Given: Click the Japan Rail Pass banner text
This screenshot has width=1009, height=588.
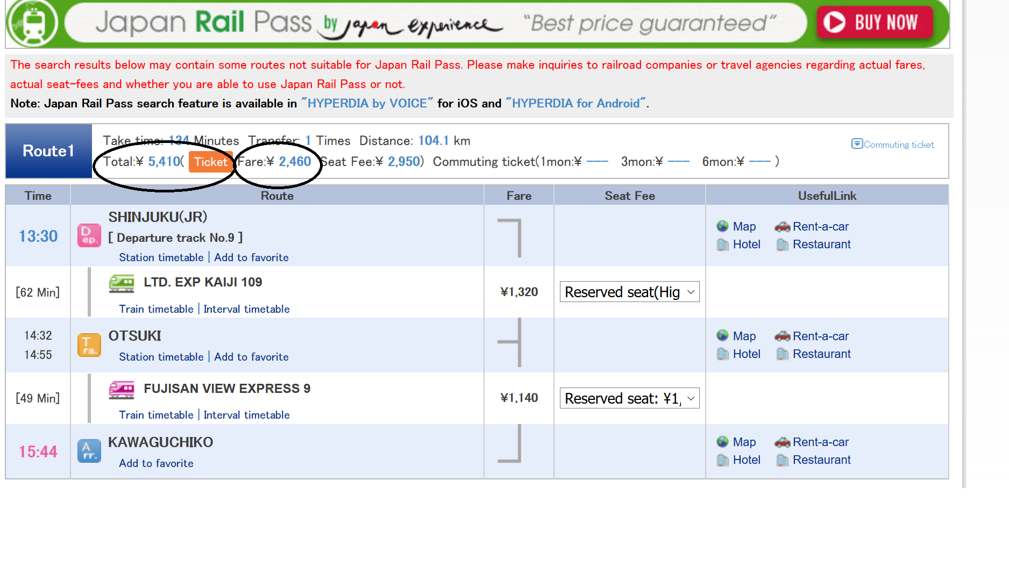Looking at the screenshot, I should [203, 23].
